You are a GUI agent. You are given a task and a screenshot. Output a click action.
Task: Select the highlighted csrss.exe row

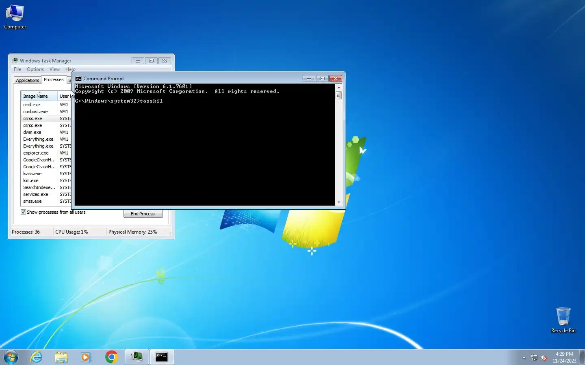coord(46,118)
